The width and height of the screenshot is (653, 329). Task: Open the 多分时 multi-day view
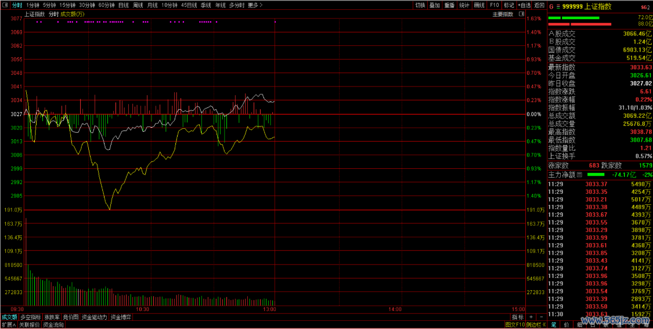(x=237, y=5)
